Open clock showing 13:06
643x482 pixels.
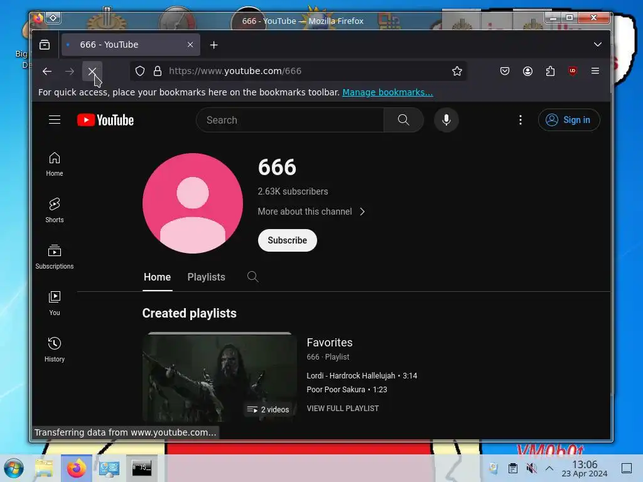[x=585, y=468]
